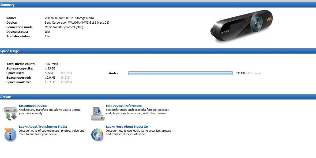The height and width of the screenshot is (158, 316).
Task: Select the Summary section header
Action: [x=158, y=5]
